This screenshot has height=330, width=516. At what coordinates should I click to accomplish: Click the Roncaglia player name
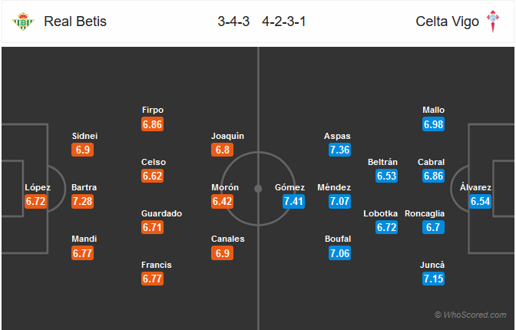point(425,214)
